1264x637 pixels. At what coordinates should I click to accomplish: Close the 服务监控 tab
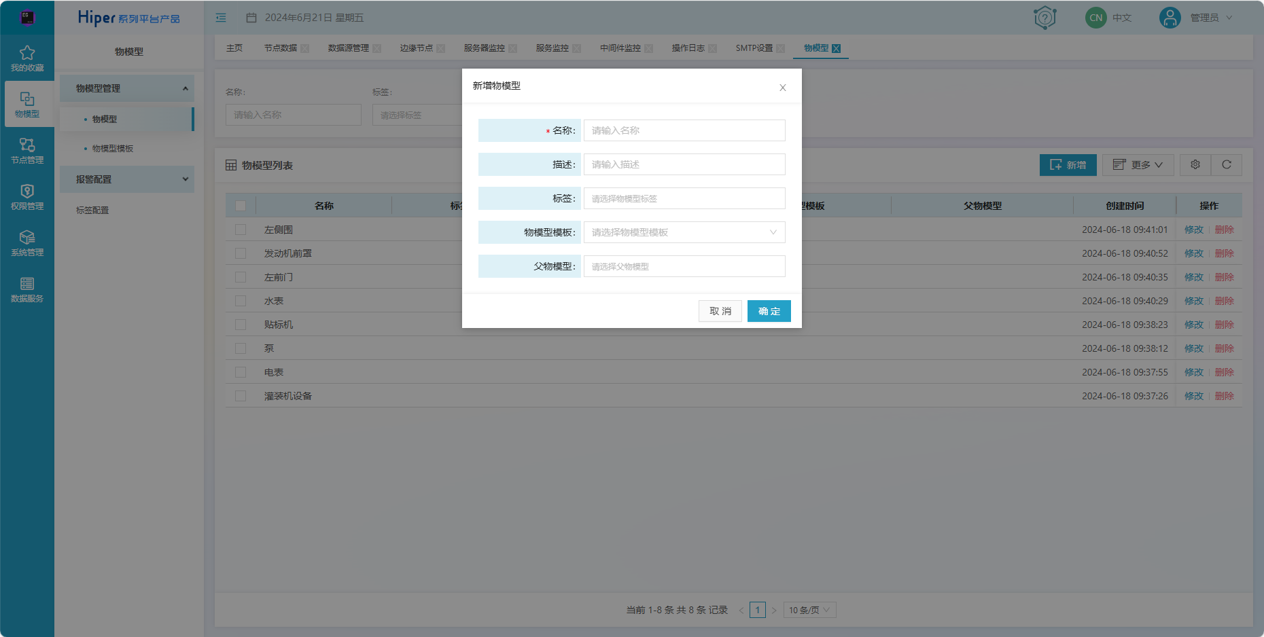[577, 48]
